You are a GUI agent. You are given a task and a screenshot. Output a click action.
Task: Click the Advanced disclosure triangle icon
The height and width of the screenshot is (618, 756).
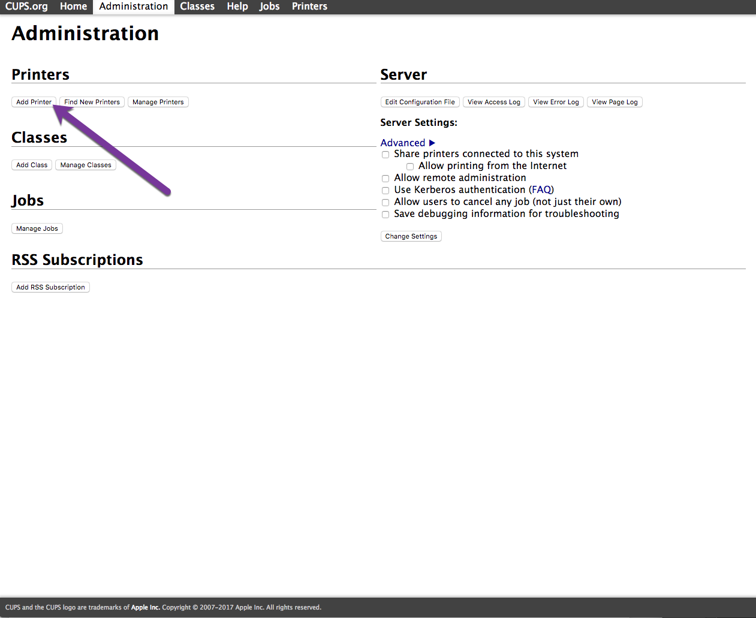click(432, 143)
